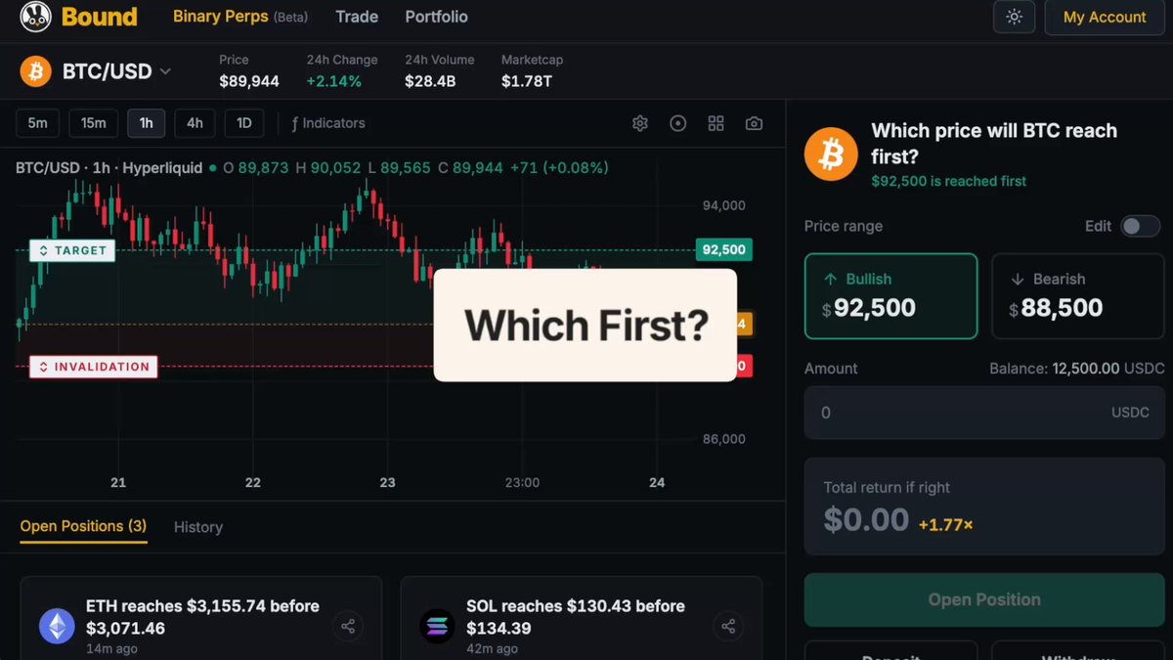Toggle the price range Edit switch
This screenshot has width=1173, height=660.
[x=1140, y=226]
